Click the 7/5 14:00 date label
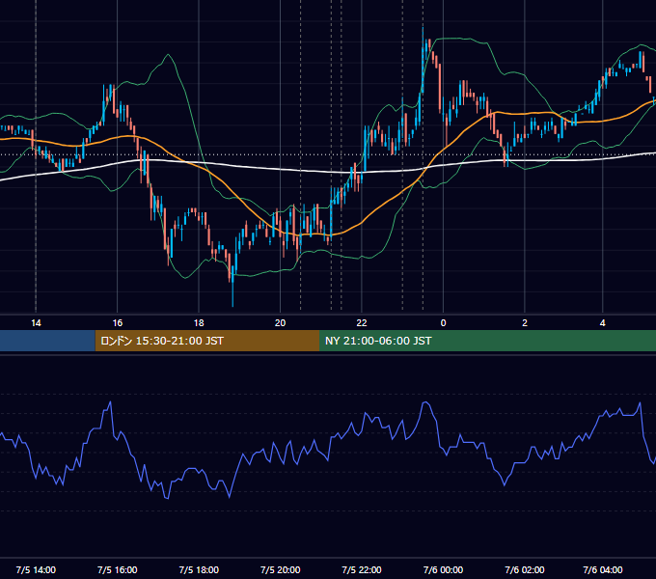 click(36, 569)
